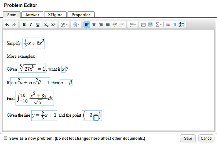
Task: Select the superscript tool
Action: click(x=53, y=25)
